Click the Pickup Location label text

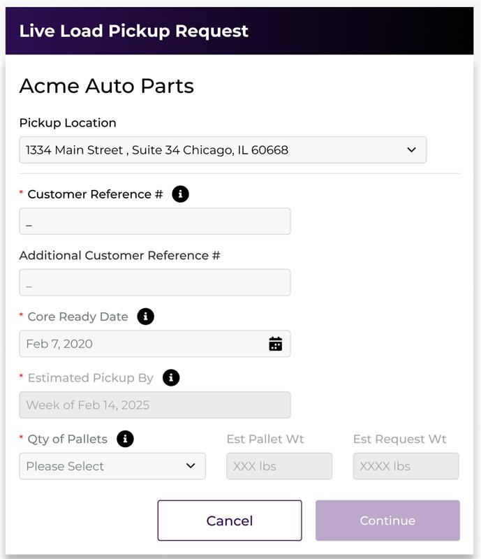click(68, 123)
